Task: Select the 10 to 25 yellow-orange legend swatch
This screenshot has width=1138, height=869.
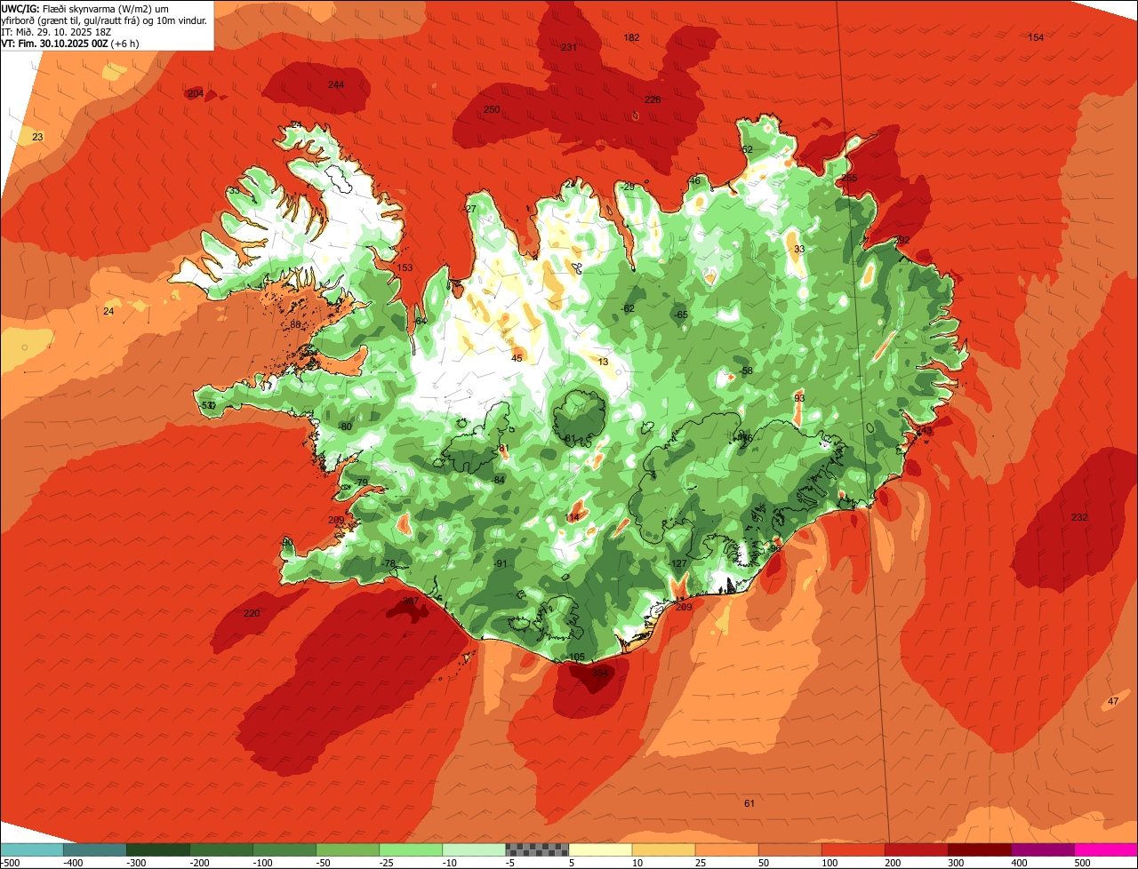Action: click(x=663, y=849)
